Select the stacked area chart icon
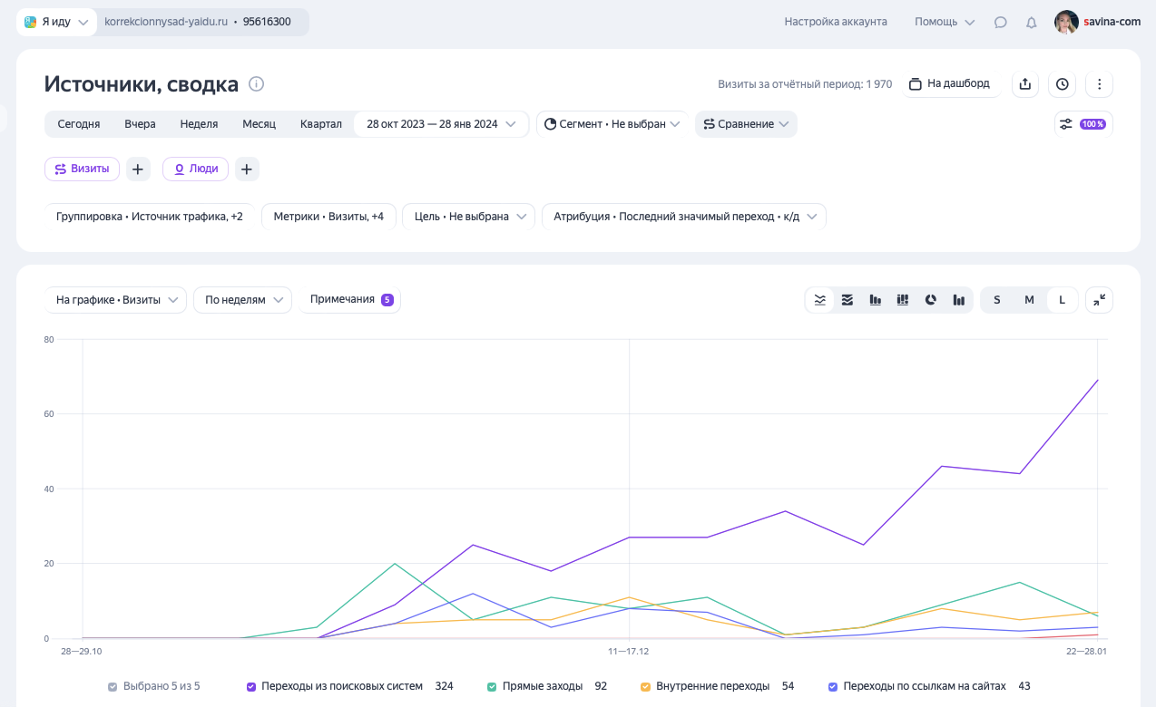 847,300
